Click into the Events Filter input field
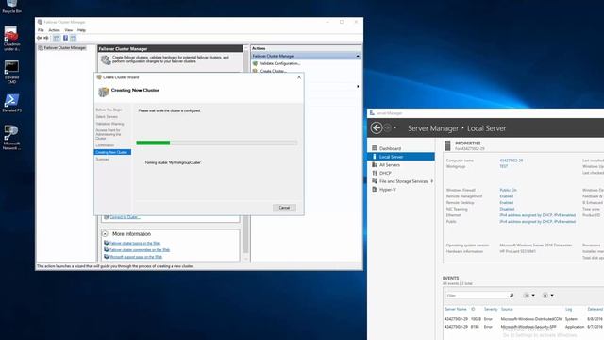 tap(477, 296)
